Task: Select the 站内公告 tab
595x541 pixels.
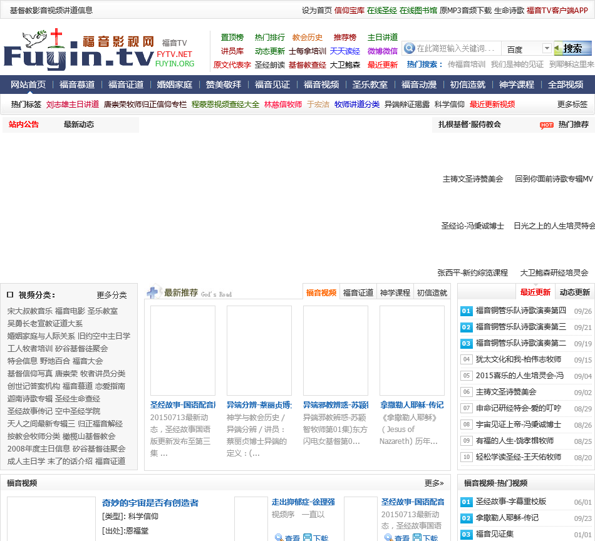Action: (x=24, y=125)
